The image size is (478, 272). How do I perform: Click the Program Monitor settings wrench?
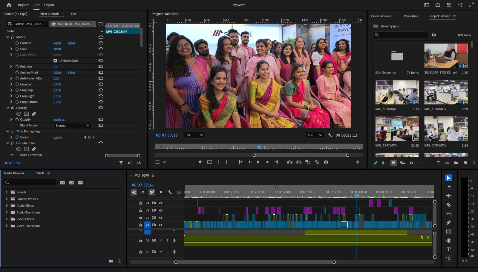click(330, 135)
